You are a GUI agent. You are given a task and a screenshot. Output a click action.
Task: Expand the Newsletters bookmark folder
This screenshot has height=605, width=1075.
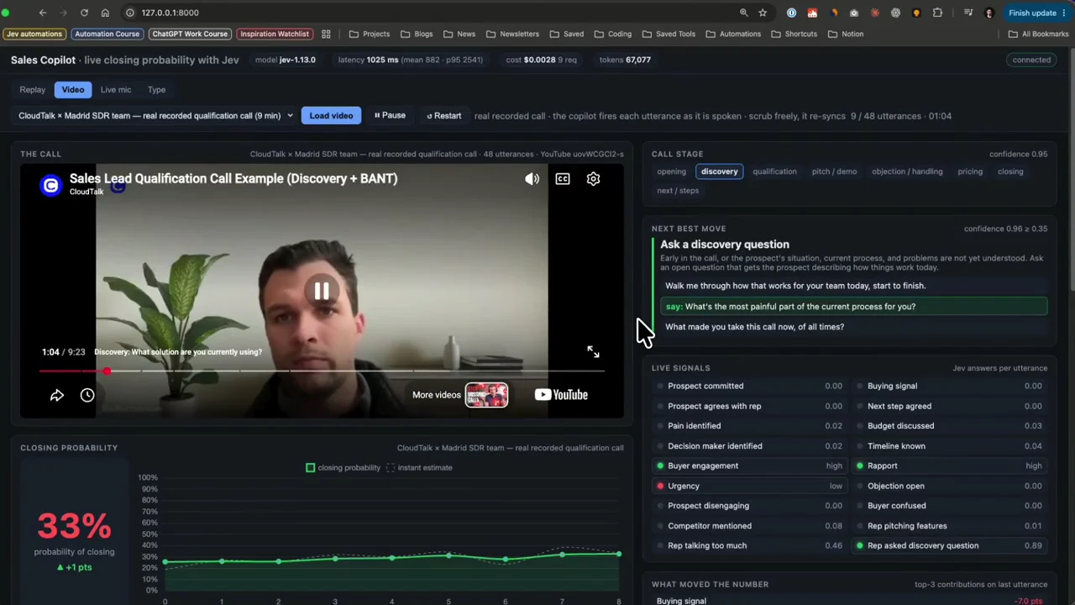[x=512, y=34]
